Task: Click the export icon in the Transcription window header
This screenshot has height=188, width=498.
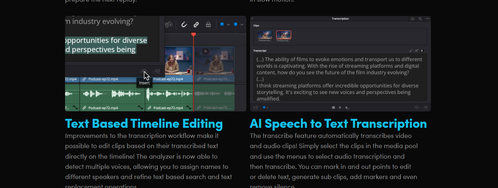Action: (x=413, y=19)
